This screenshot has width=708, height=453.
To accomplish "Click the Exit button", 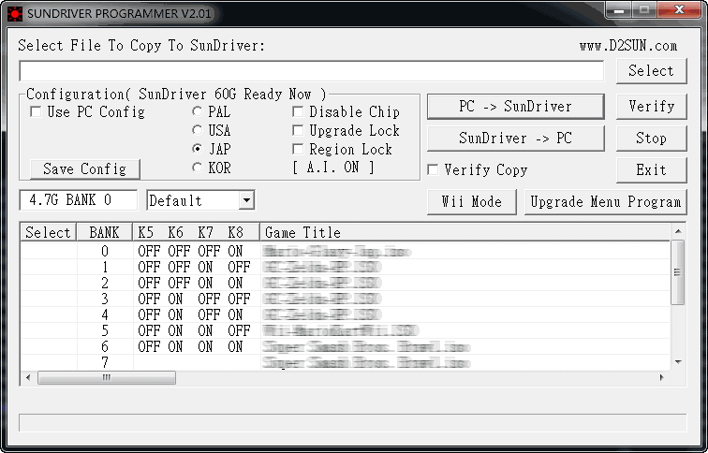I will [x=651, y=170].
